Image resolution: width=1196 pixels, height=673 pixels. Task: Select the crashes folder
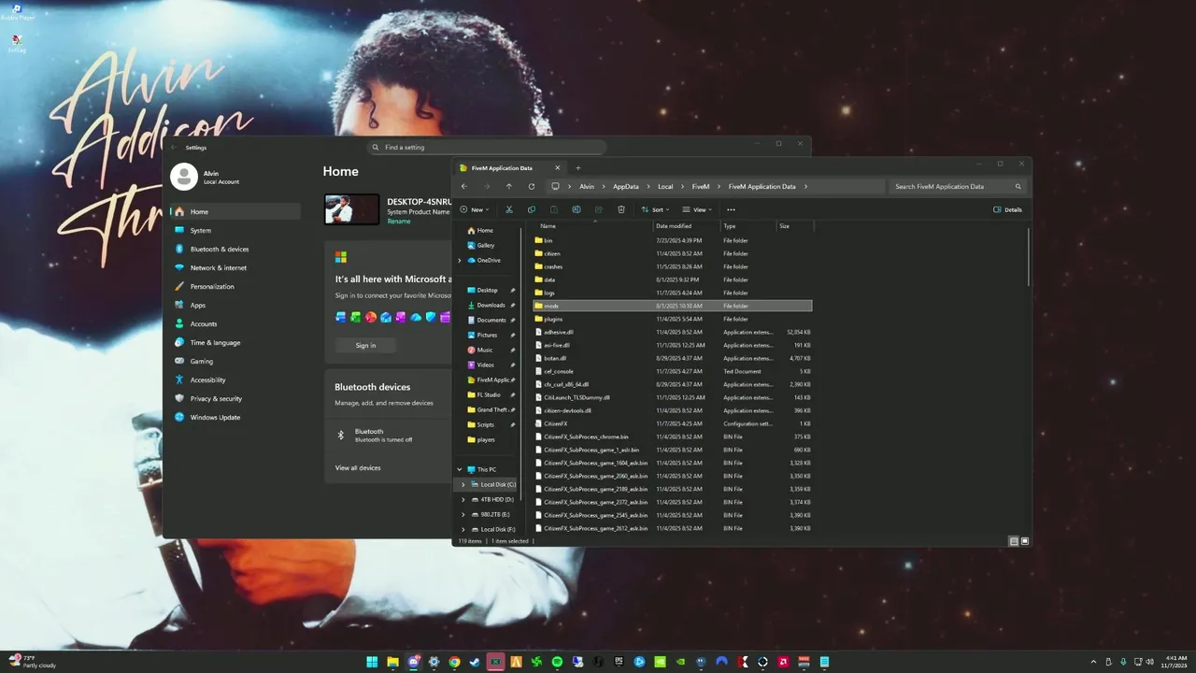click(x=672, y=266)
